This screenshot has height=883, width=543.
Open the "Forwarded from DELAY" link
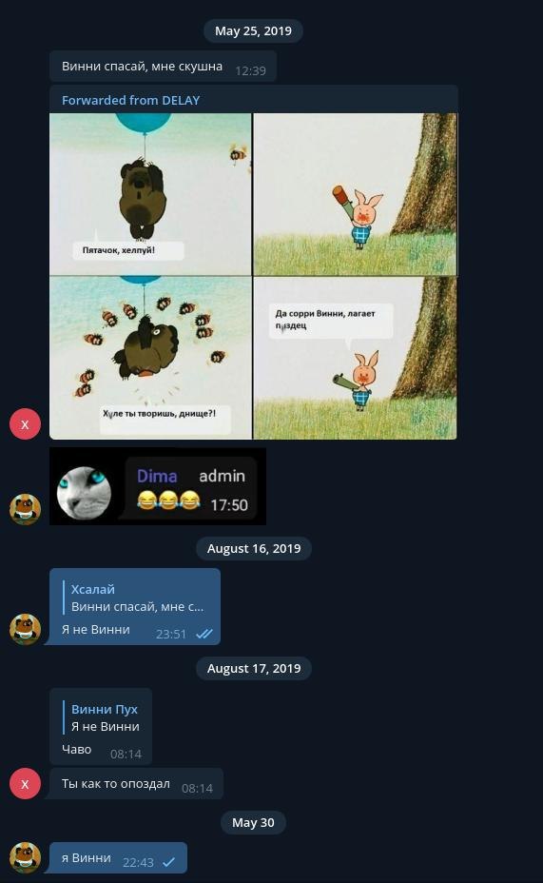(130, 100)
